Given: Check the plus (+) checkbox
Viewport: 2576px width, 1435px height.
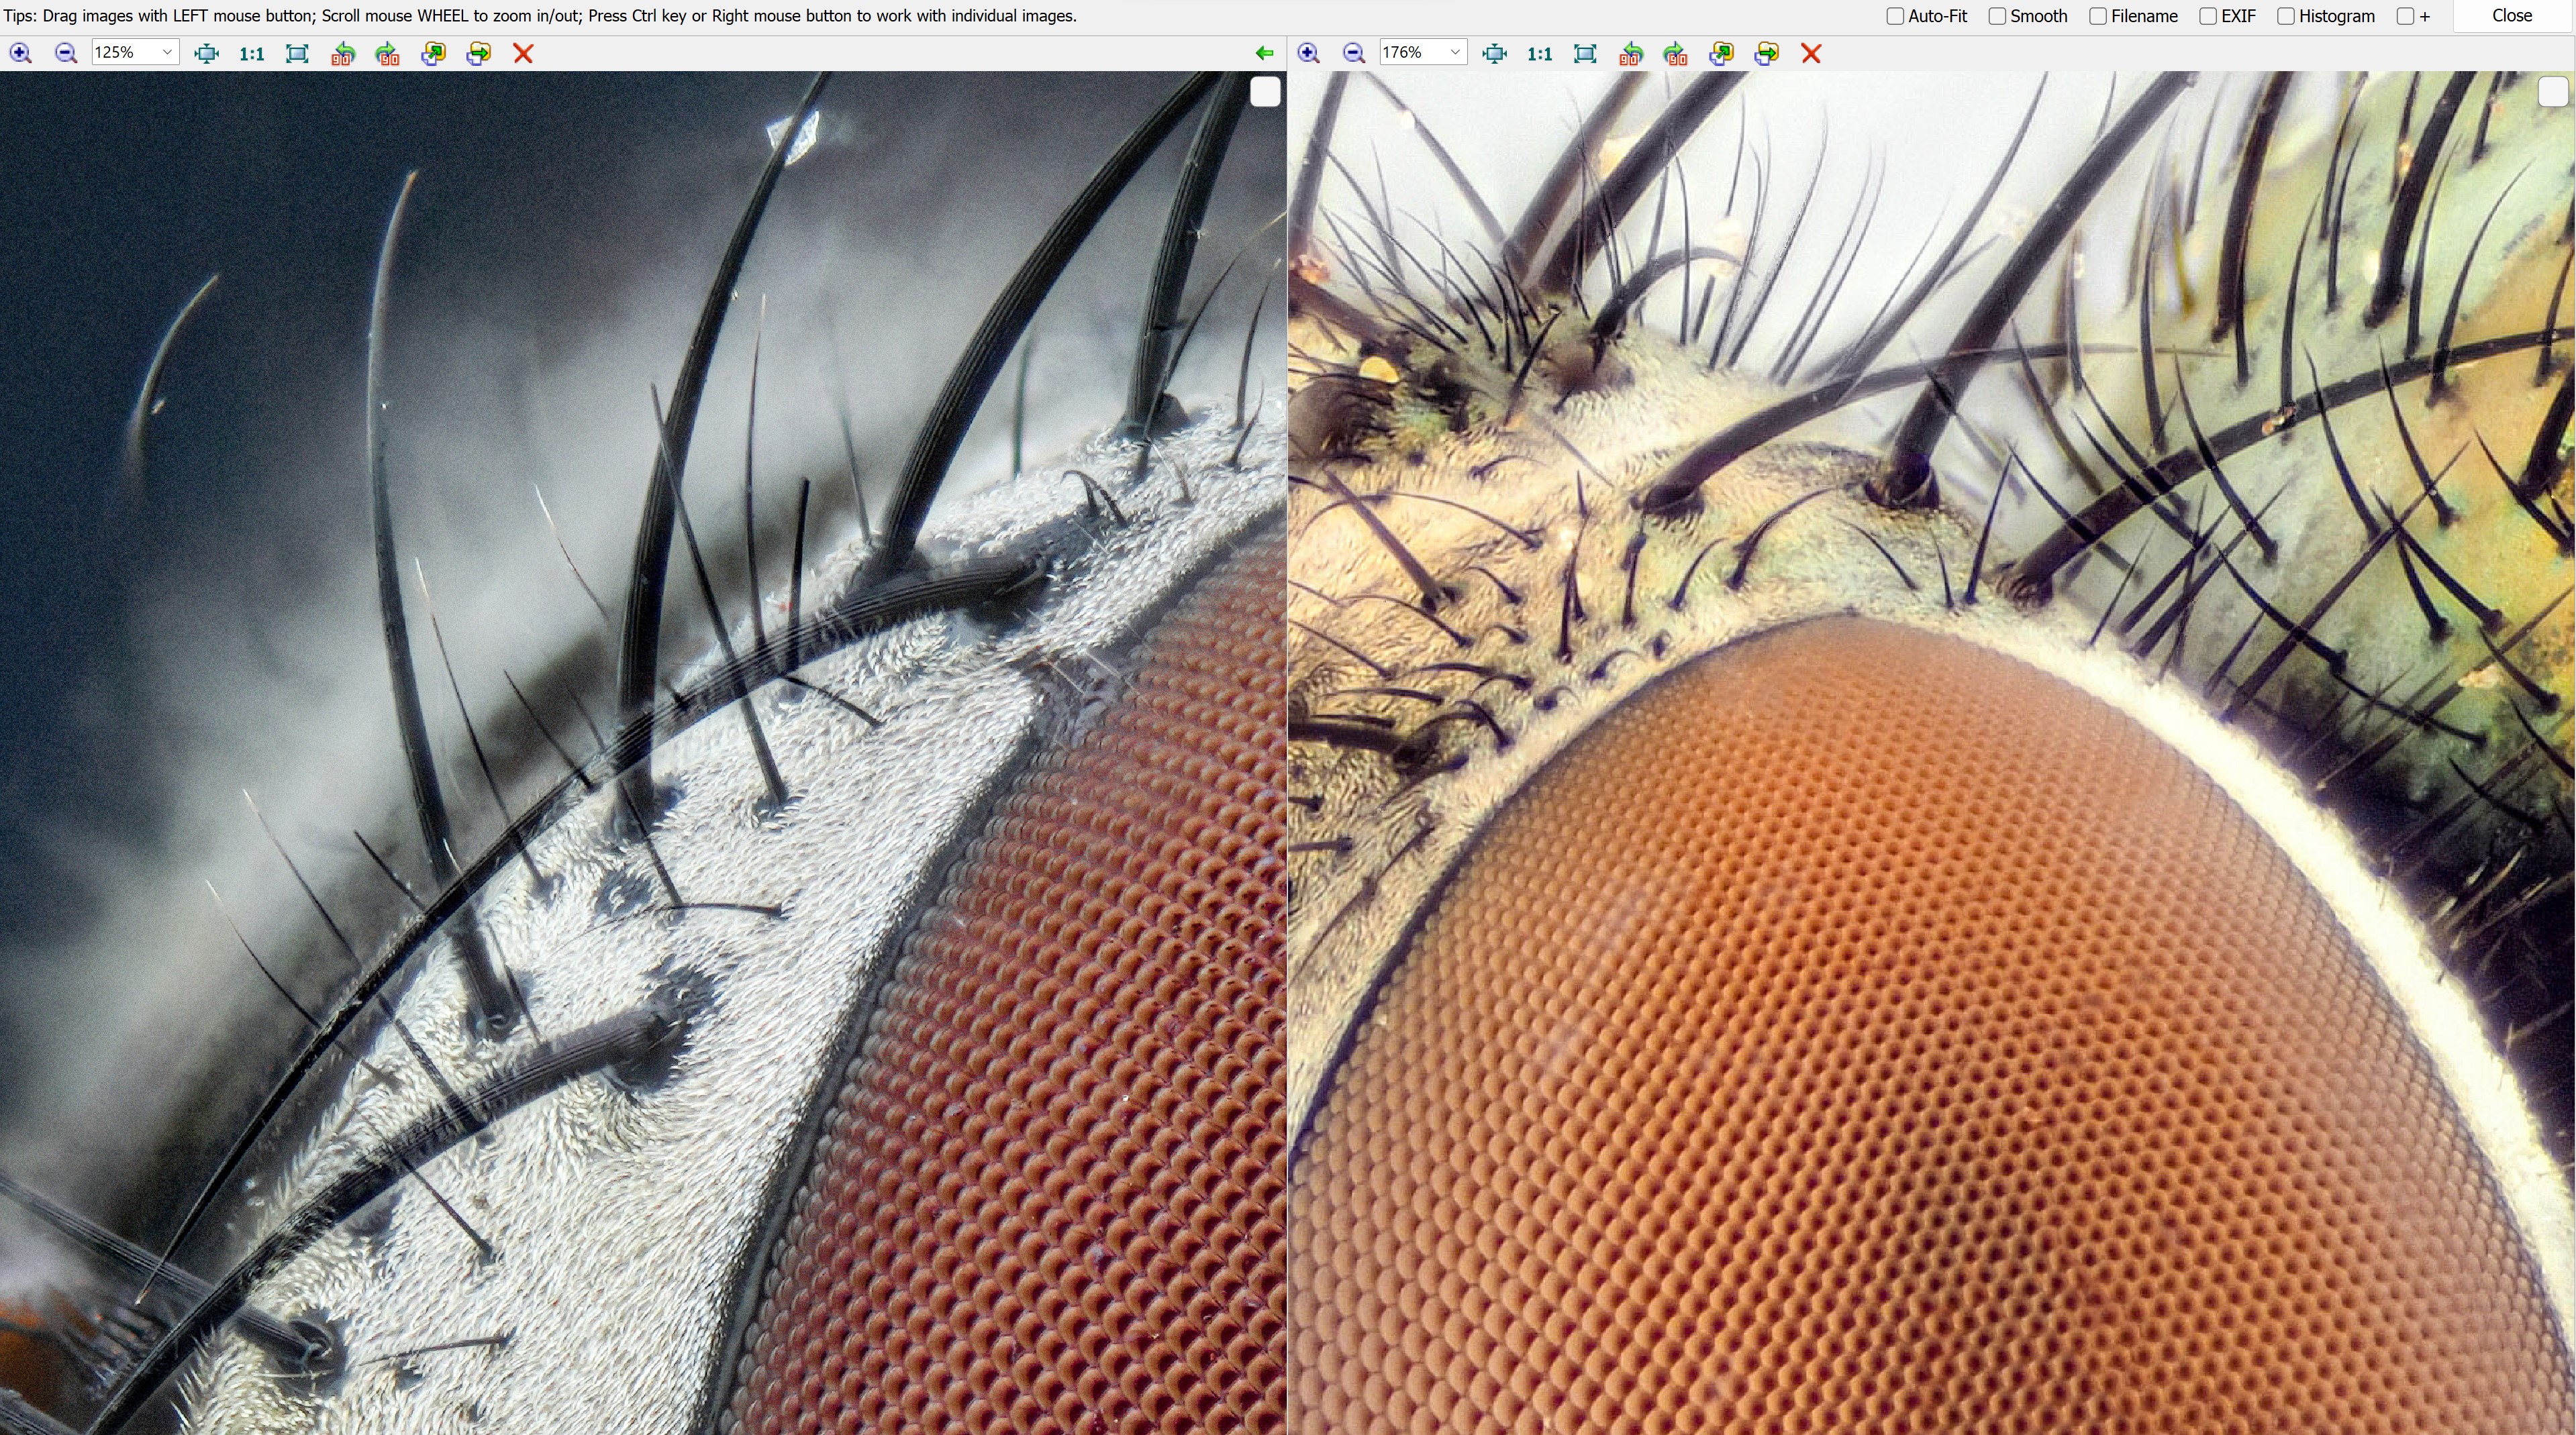Looking at the screenshot, I should (x=2405, y=16).
